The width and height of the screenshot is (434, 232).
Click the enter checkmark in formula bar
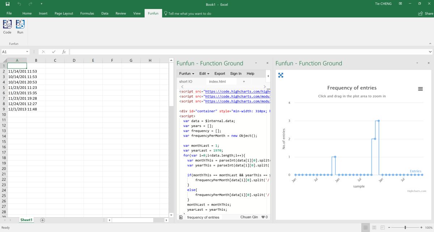pyautogui.click(x=54, y=52)
